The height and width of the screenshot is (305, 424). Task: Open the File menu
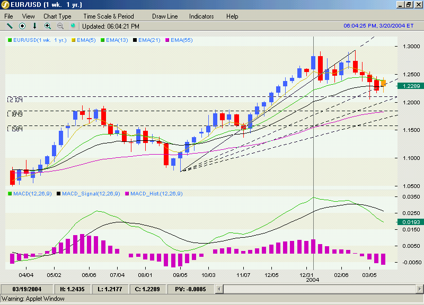point(8,16)
